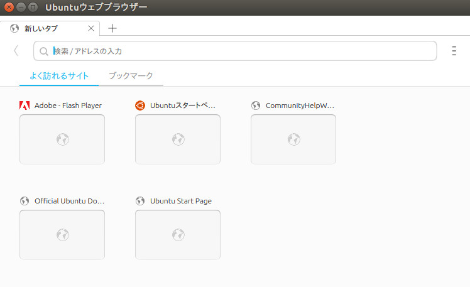Click the Official Ubuntu Do... preview thumbnail

point(62,235)
